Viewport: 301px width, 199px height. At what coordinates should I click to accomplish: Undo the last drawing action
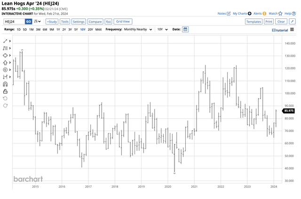pyautogui.click(x=5, y=99)
